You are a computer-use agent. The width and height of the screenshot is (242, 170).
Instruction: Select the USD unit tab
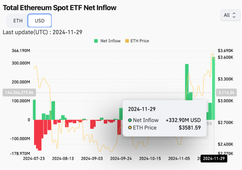point(40,21)
